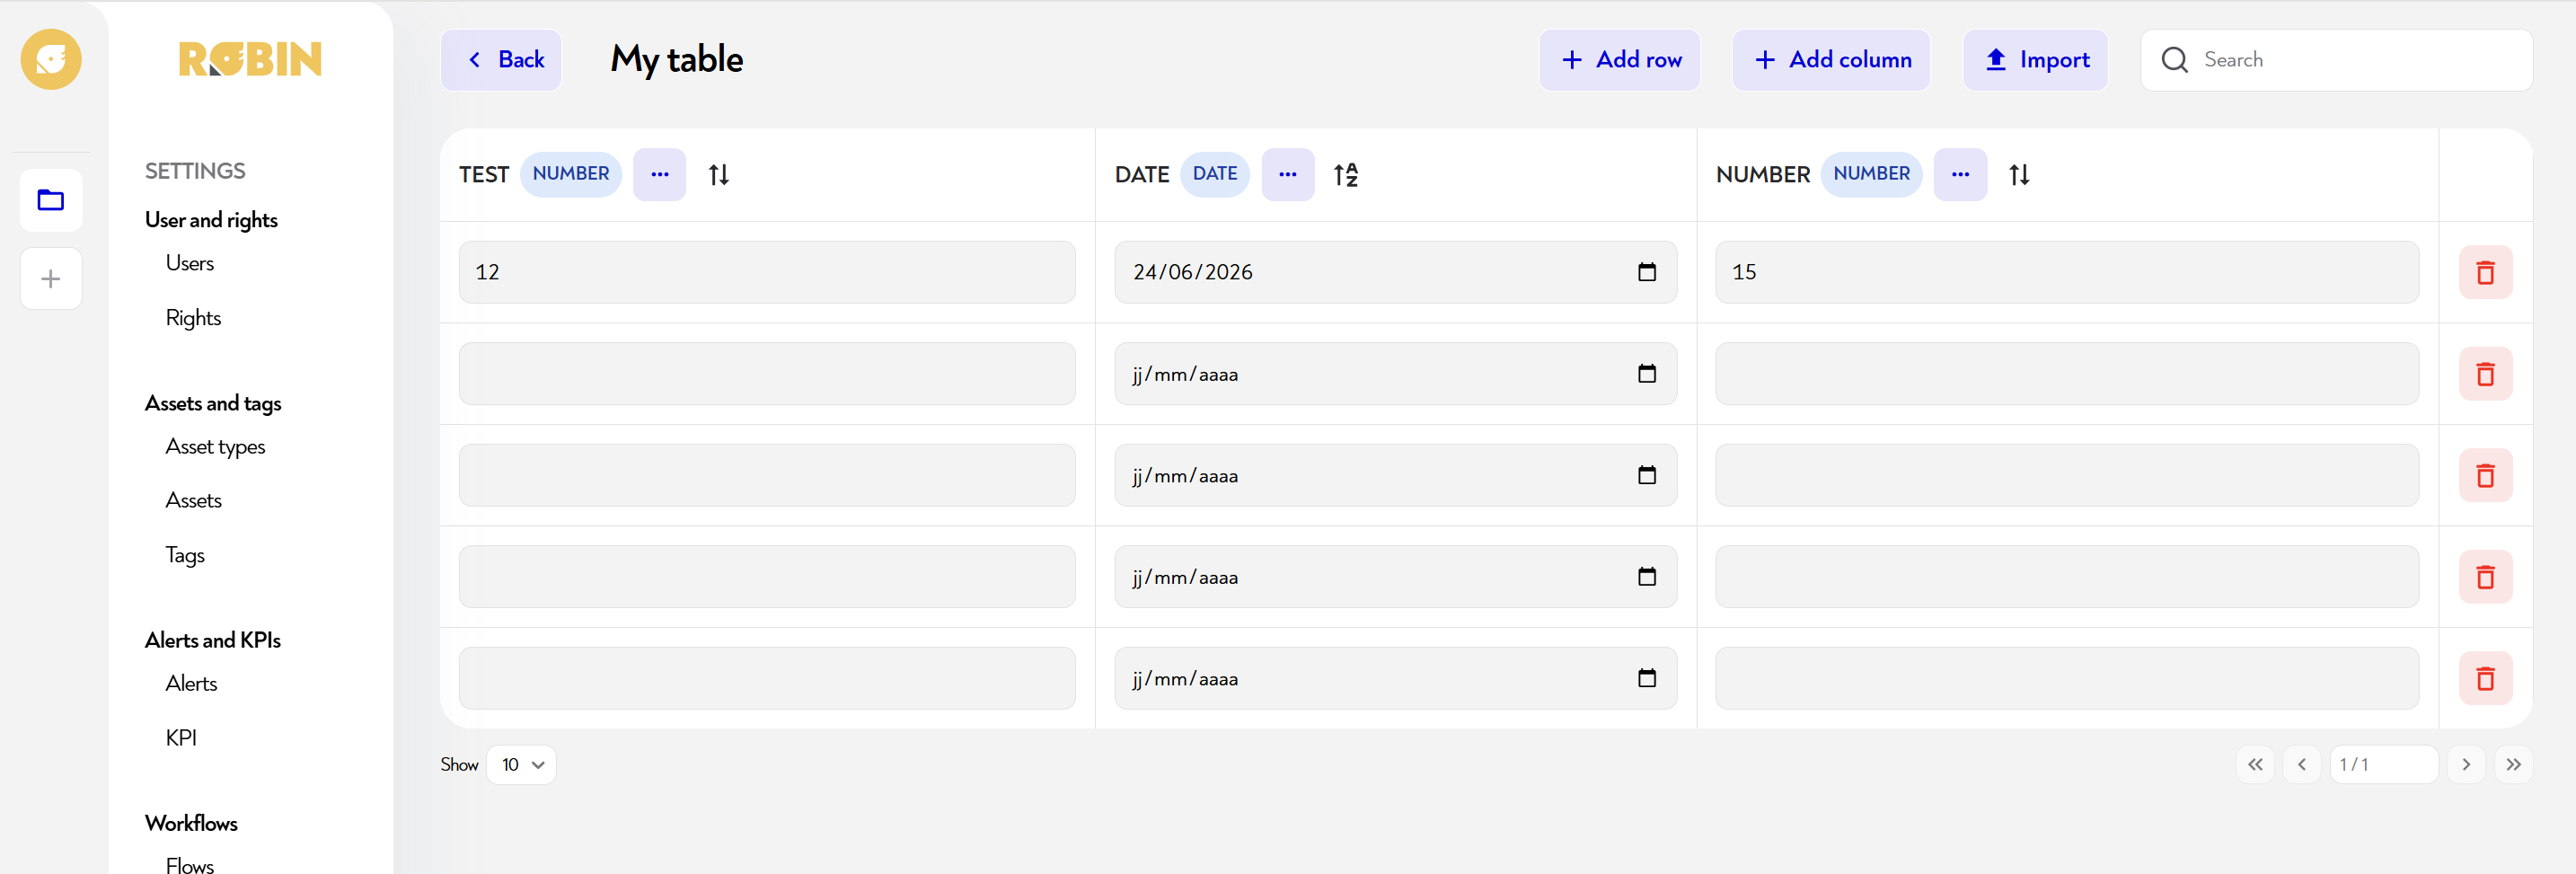
Task: Edit date field 24/06/2026
Action: (x=1395, y=272)
